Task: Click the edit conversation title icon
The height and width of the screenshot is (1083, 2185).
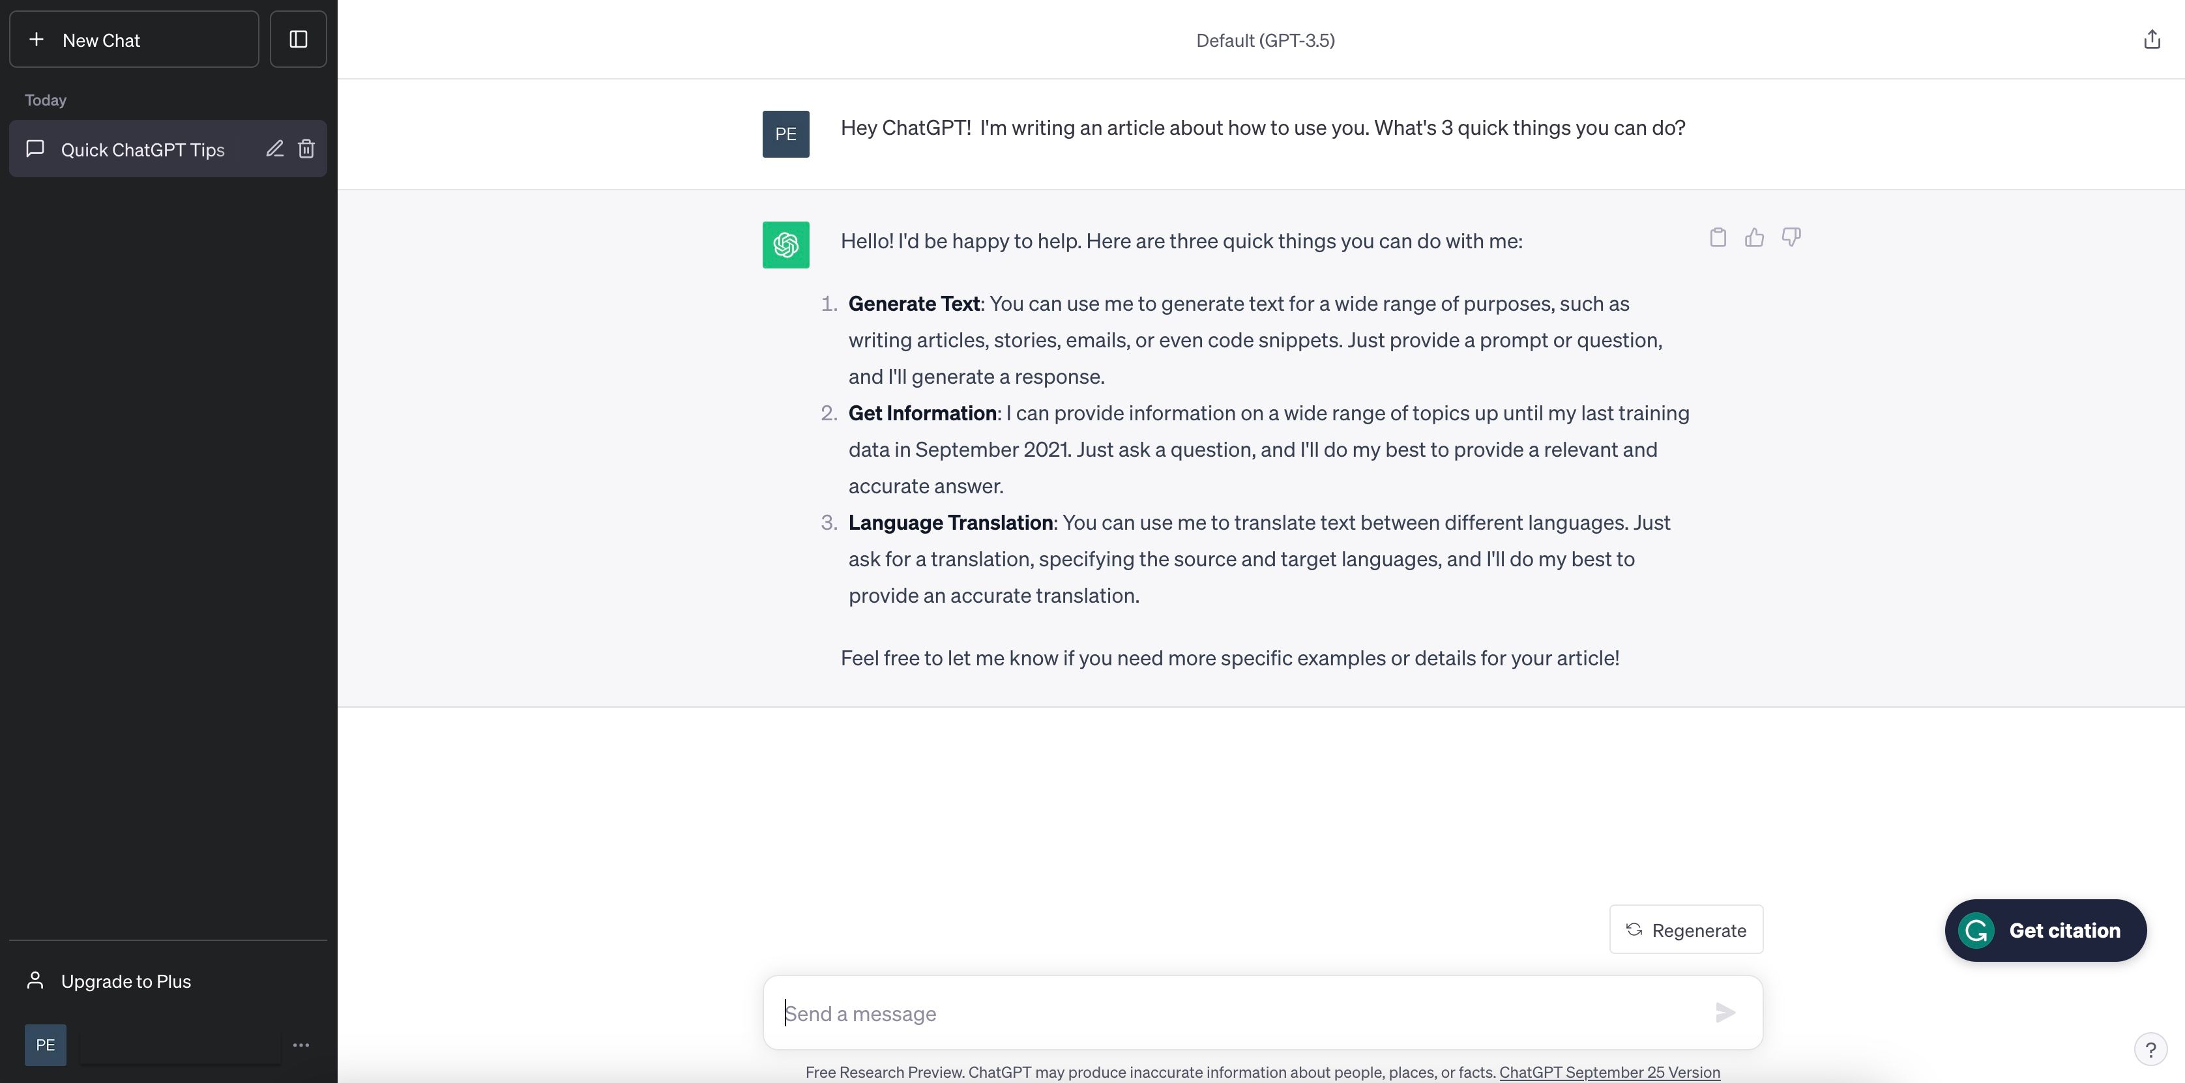Action: [273, 148]
